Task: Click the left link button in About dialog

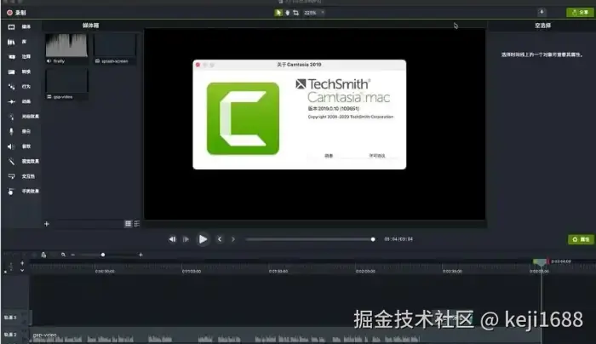Action: (x=329, y=156)
